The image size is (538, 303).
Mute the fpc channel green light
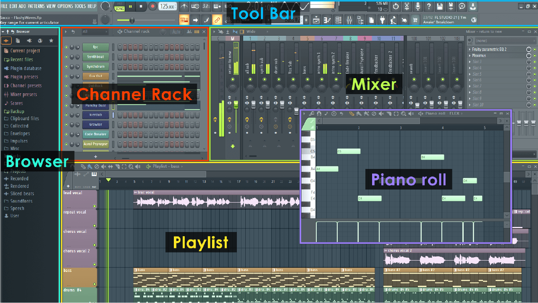[66, 47]
